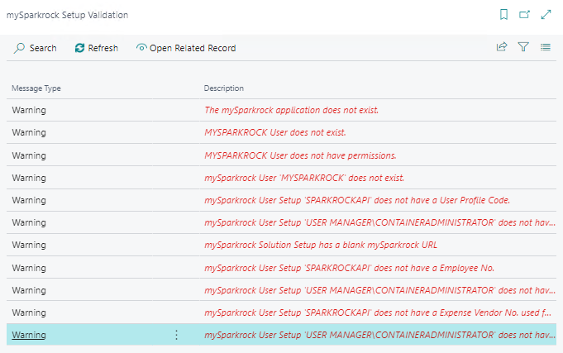Click Warning cell in 'Employee No.' row
Viewport: 563px width, 353px height.
pyautogui.click(x=29, y=268)
